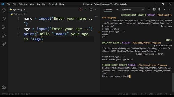
Task: Click 'Ln 3, Col 35' cursor position status
Action: (x=123, y=94)
